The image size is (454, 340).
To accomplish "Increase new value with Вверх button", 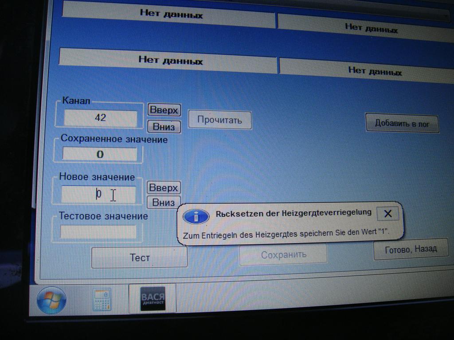I will (x=164, y=188).
